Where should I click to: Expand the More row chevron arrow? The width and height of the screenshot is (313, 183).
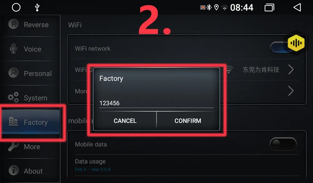point(291,91)
